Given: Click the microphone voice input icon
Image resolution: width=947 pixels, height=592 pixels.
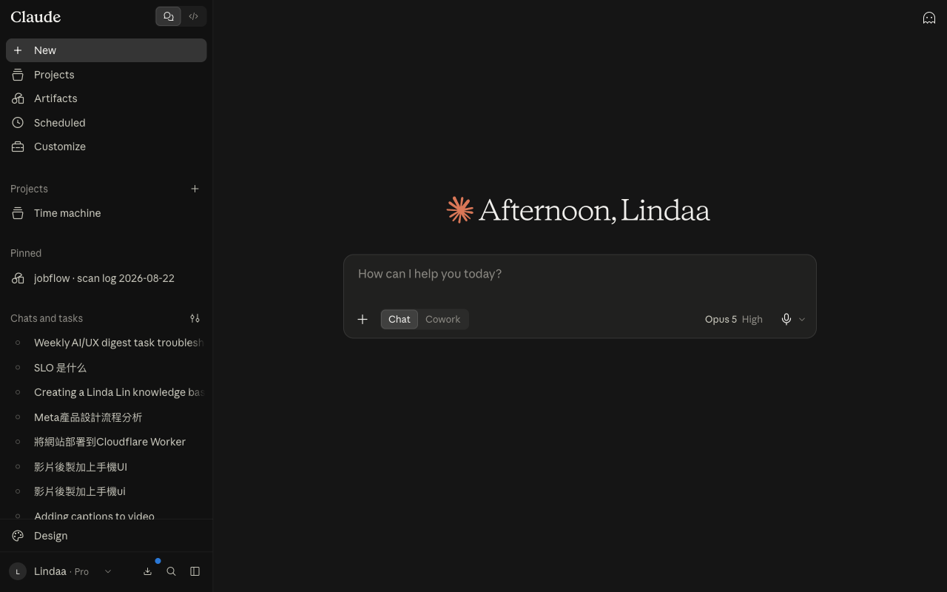Looking at the screenshot, I should pos(786,319).
